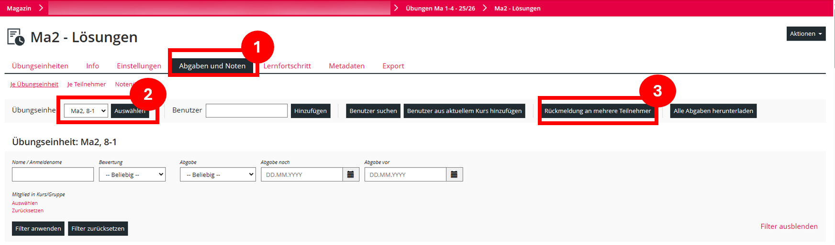Click the 'Abgabe nach' date field
Image resolution: width=835 pixels, height=245 pixels.
click(302, 174)
